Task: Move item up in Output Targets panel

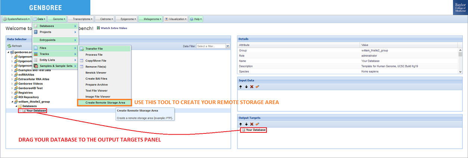Action: tap(241, 124)
